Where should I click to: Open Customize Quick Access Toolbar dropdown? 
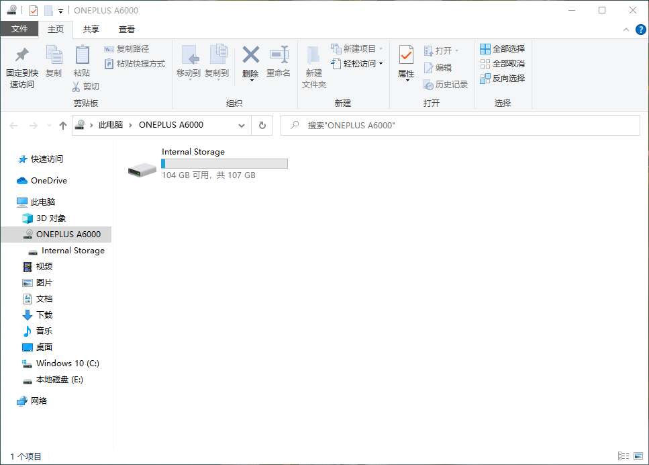pyautogui.click(x=60, y=11)
